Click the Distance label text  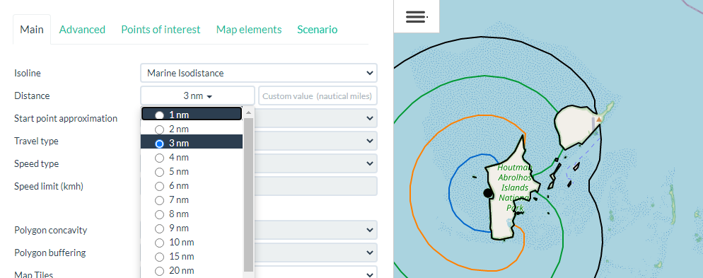click(32, 95)
